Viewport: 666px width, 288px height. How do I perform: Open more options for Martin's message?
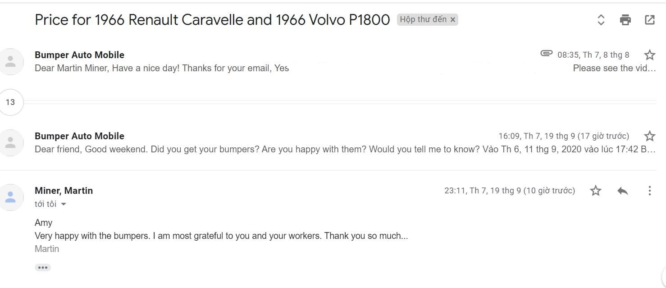click(649, 191)
